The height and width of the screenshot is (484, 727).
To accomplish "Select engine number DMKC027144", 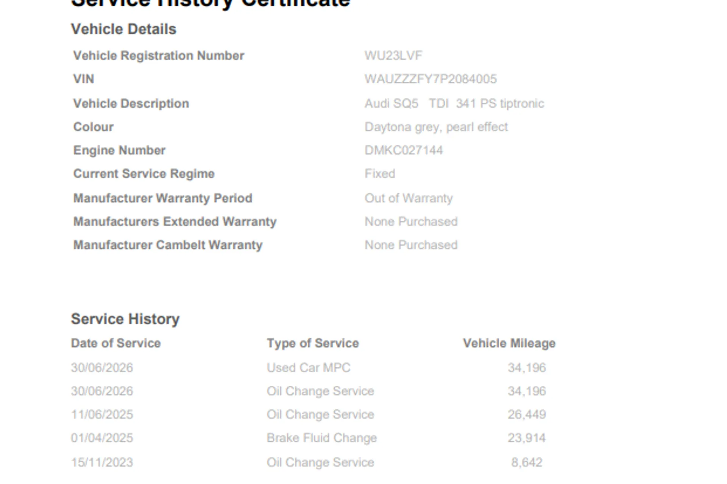I will [x=404, y=150].
